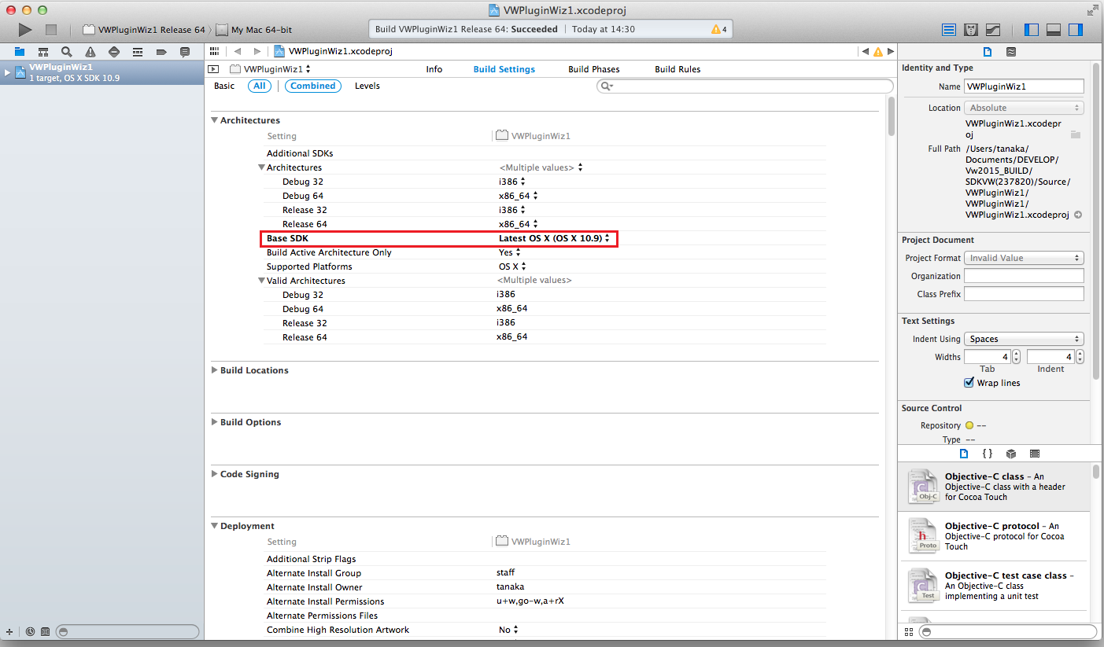The height and width of the screenshot is (647, 1104).
Task: Toggle the Navigator pane visibility
Action: 1032,30
